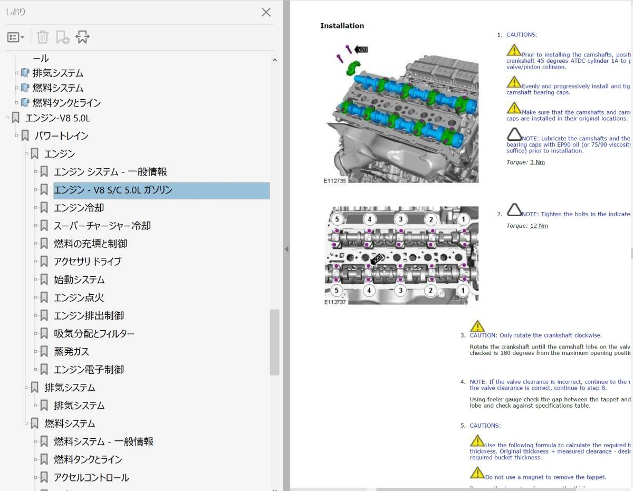Open 吸気分配とフィルター bookmark
The image size is (633, 491).
click(x=94, y=333)
